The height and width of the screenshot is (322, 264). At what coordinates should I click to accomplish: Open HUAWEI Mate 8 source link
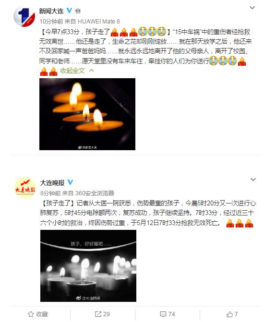click(x=98, y=22)
